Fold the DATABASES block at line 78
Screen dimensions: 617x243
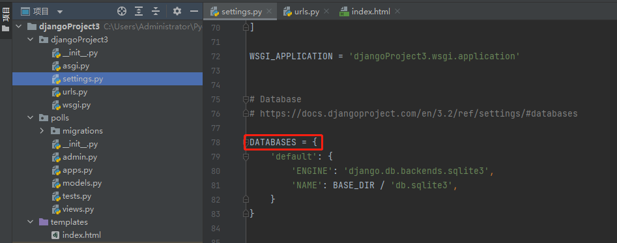[x=246, y=142]
